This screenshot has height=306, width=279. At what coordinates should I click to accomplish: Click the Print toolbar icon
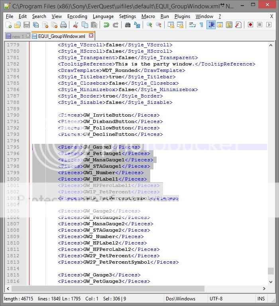point(63,25)
